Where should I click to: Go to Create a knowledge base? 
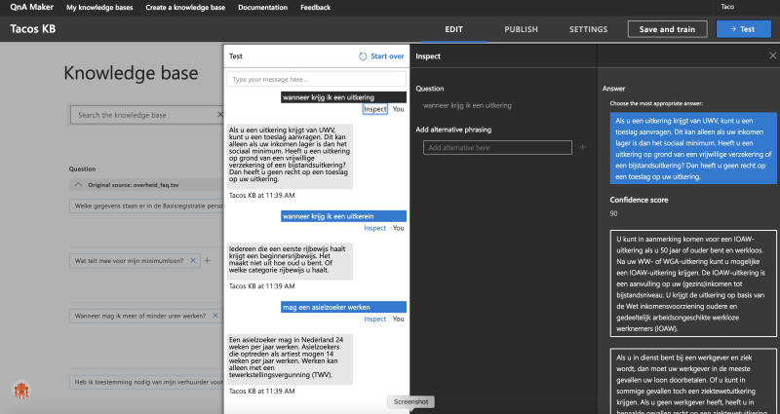185,8
